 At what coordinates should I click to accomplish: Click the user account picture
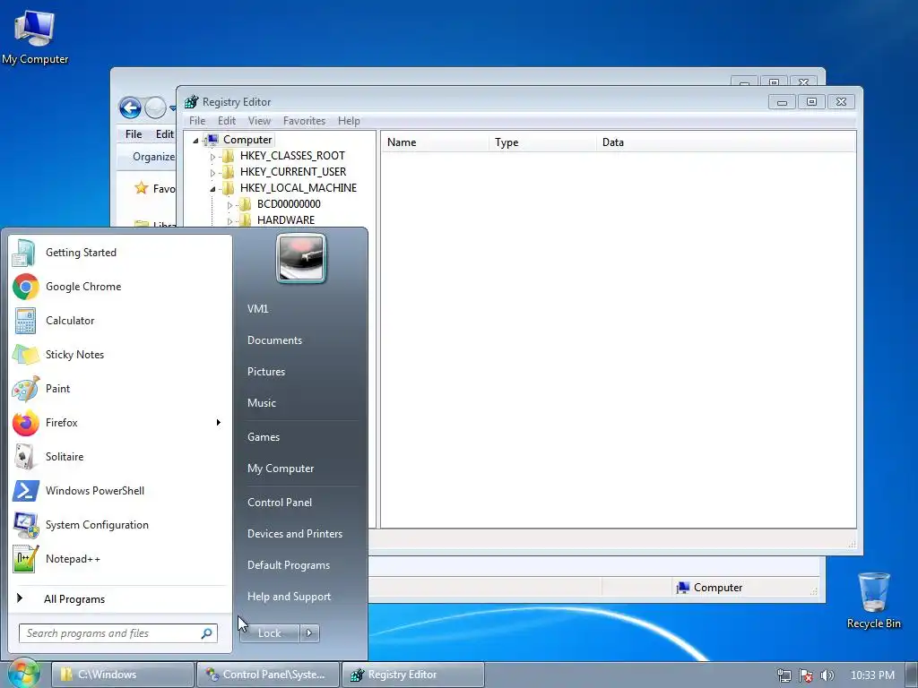[x=301, y=259]
